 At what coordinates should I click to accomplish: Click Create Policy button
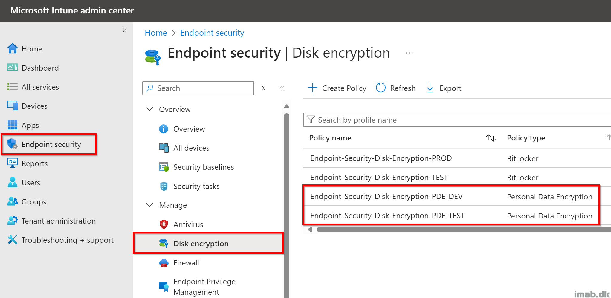(337, 88)
